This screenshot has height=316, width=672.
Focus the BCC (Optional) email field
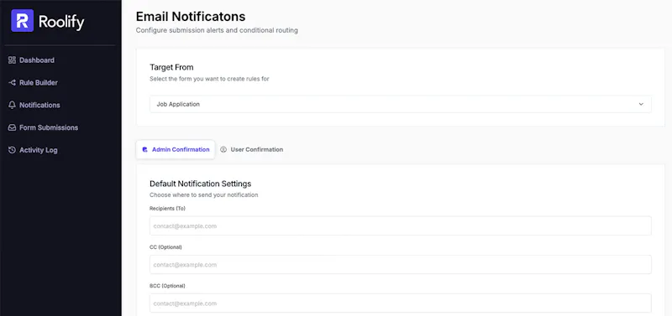[401, 303]
